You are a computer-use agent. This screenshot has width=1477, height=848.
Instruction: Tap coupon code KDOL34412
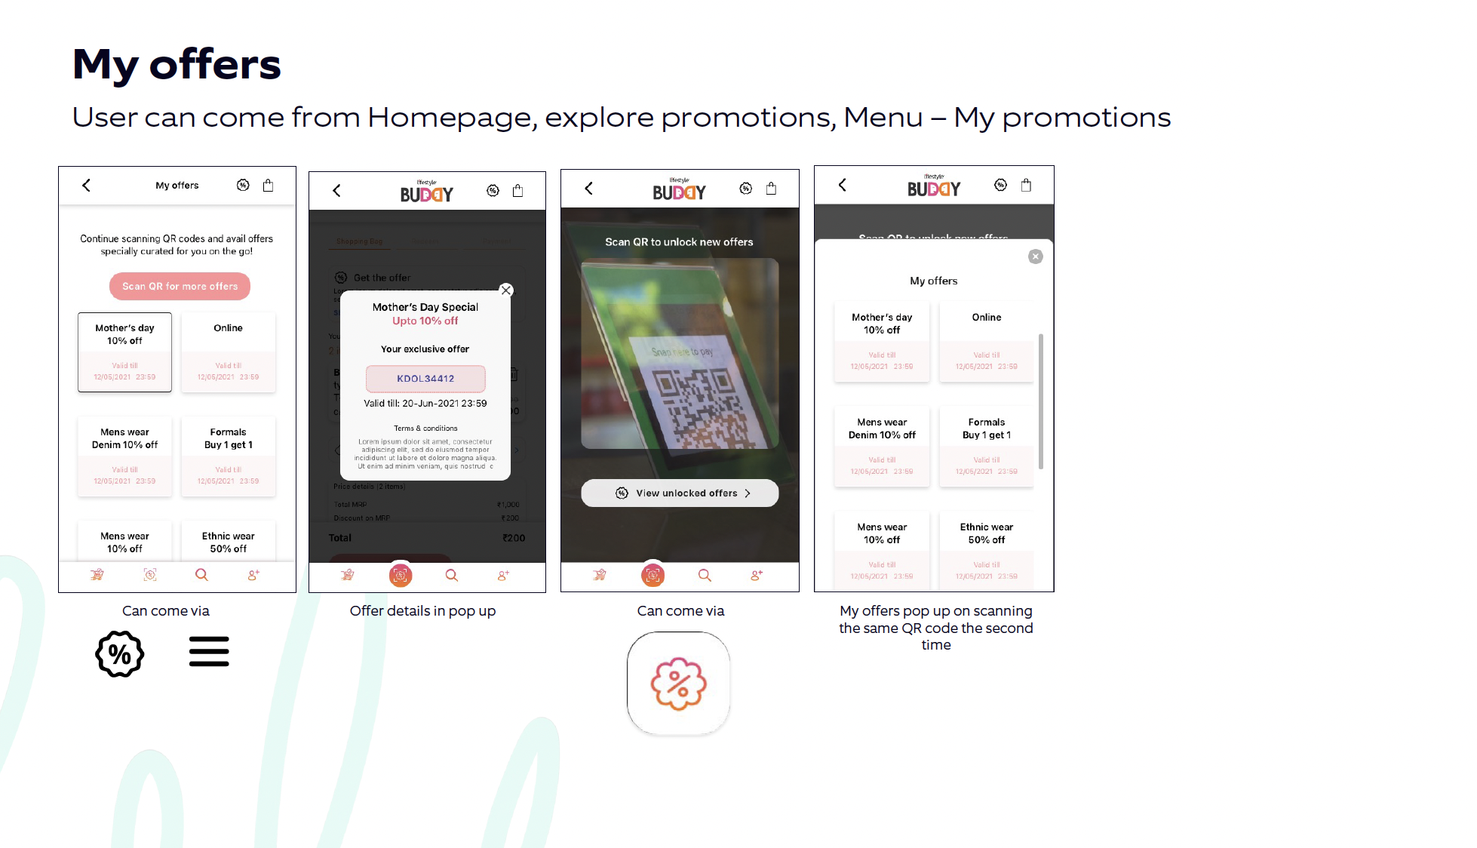coord(425,379)
